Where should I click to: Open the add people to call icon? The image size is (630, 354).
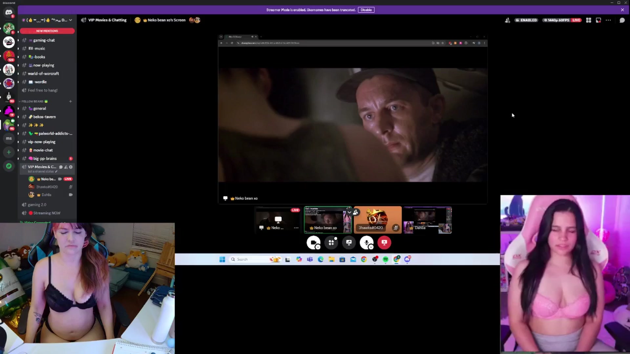click(x=507, y=20)
